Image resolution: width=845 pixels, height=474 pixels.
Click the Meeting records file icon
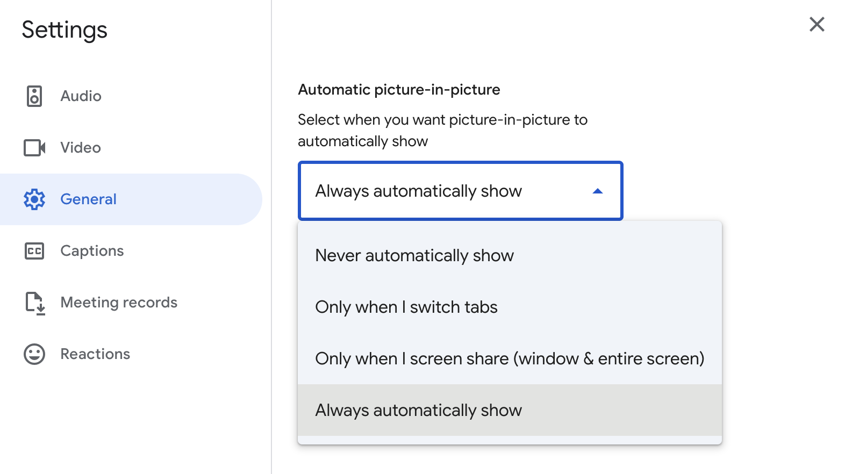point(35,303)
